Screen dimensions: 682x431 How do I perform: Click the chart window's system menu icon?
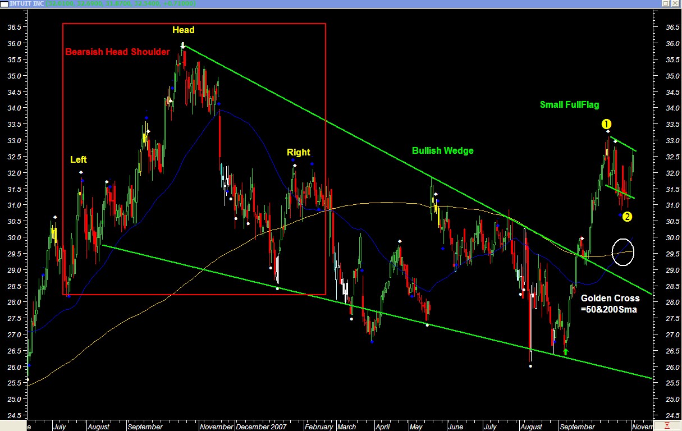4,4
